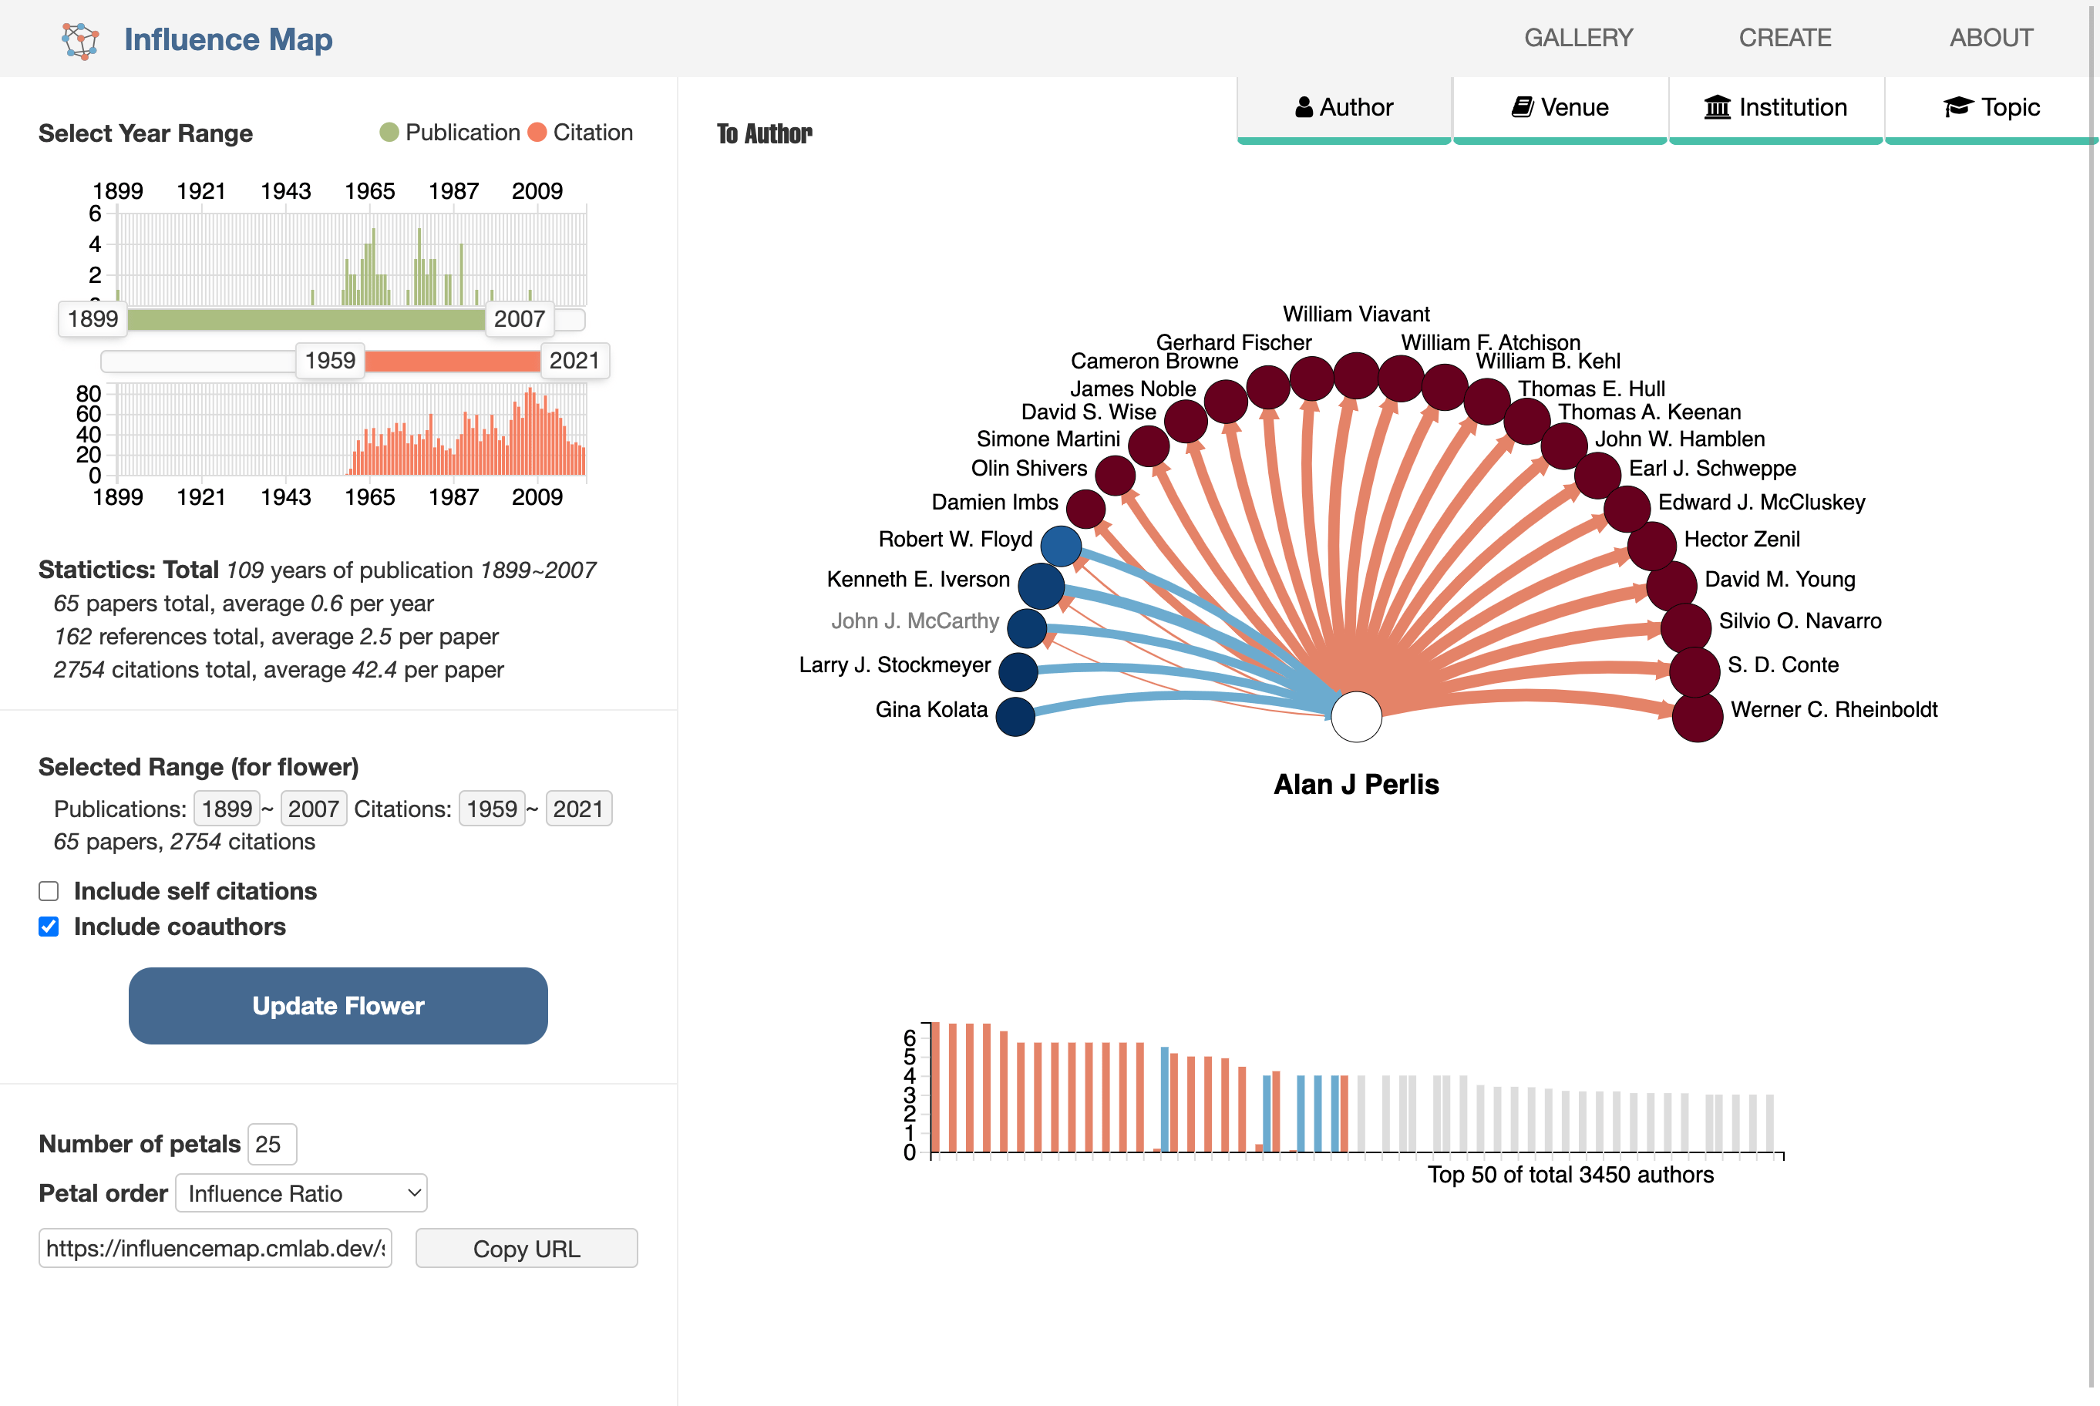
Task: Click the Influence Map logo icon
Action: click(80, 40)
